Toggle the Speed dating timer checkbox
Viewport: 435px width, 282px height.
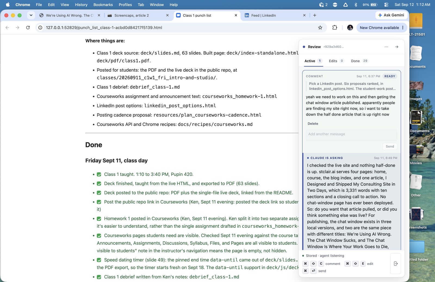click(99, 260)
